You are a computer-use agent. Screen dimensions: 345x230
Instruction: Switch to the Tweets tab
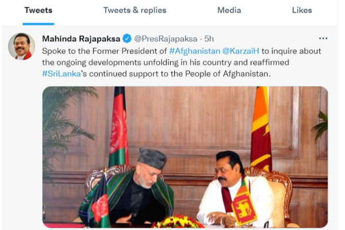pos(39,10)
